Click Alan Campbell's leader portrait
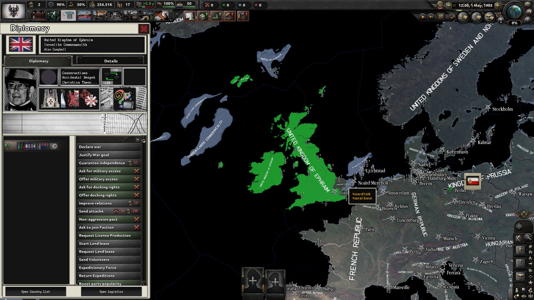 tap(20, 89)
